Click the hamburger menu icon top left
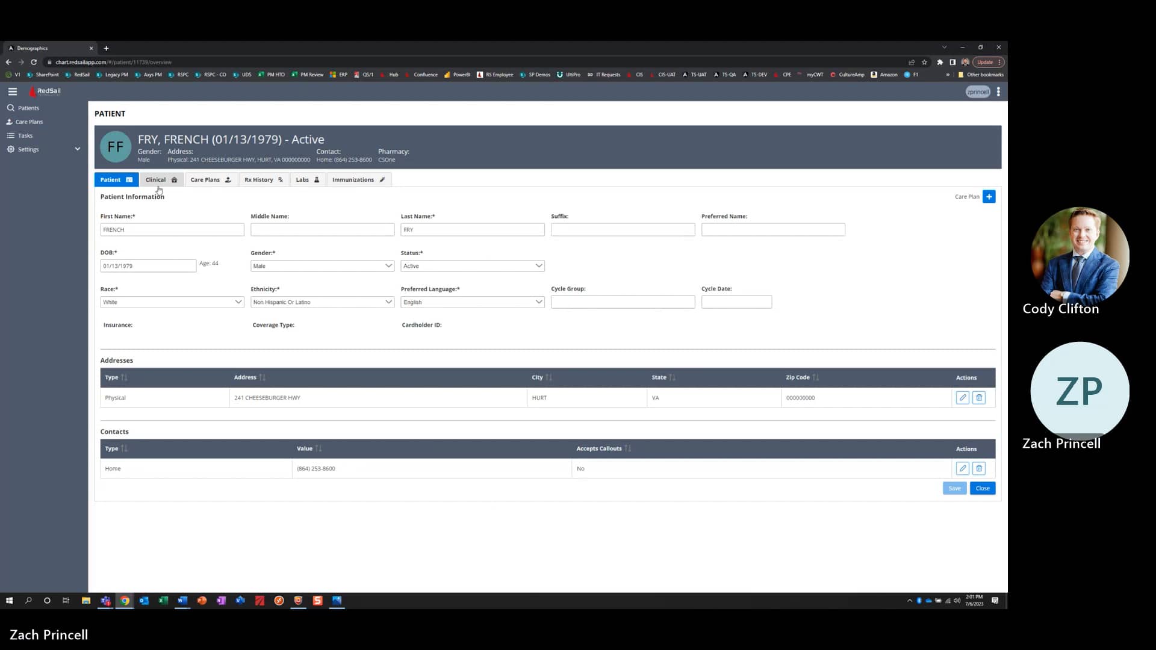Viewport: 1156px width, 650px height. pyautogui.click(x=12, y=91)
